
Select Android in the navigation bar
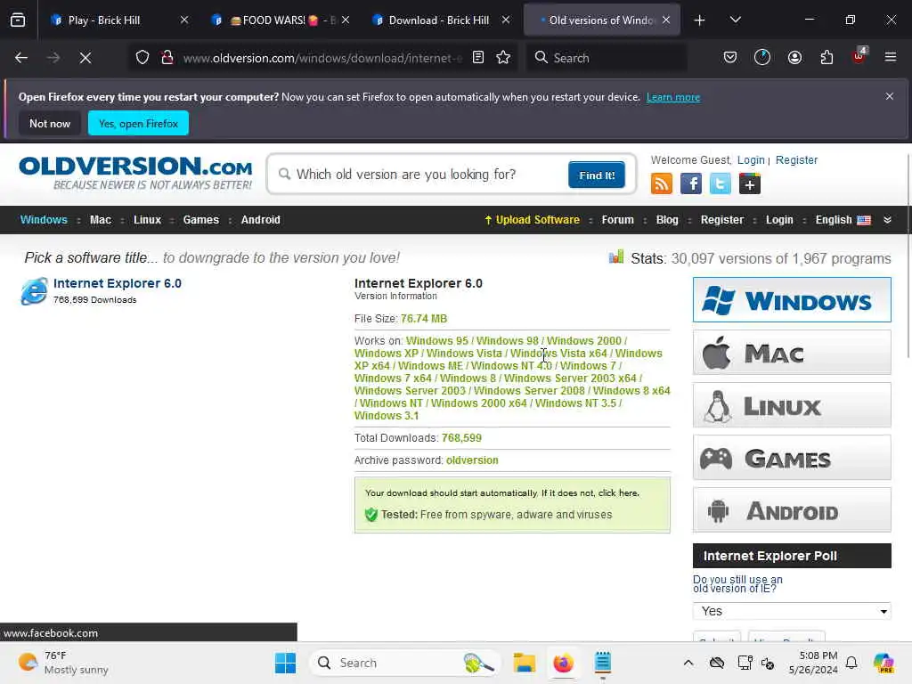click(261, 220)
